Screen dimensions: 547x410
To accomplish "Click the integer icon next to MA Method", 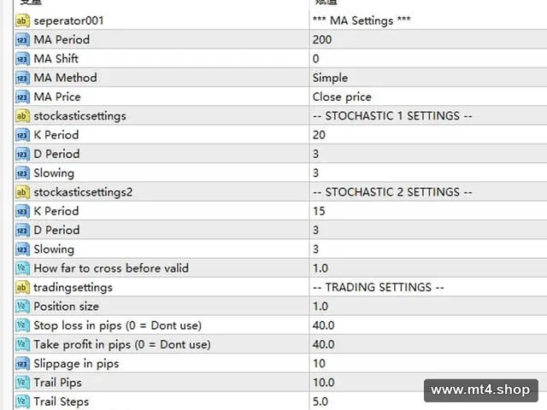I will pos(22,78).
